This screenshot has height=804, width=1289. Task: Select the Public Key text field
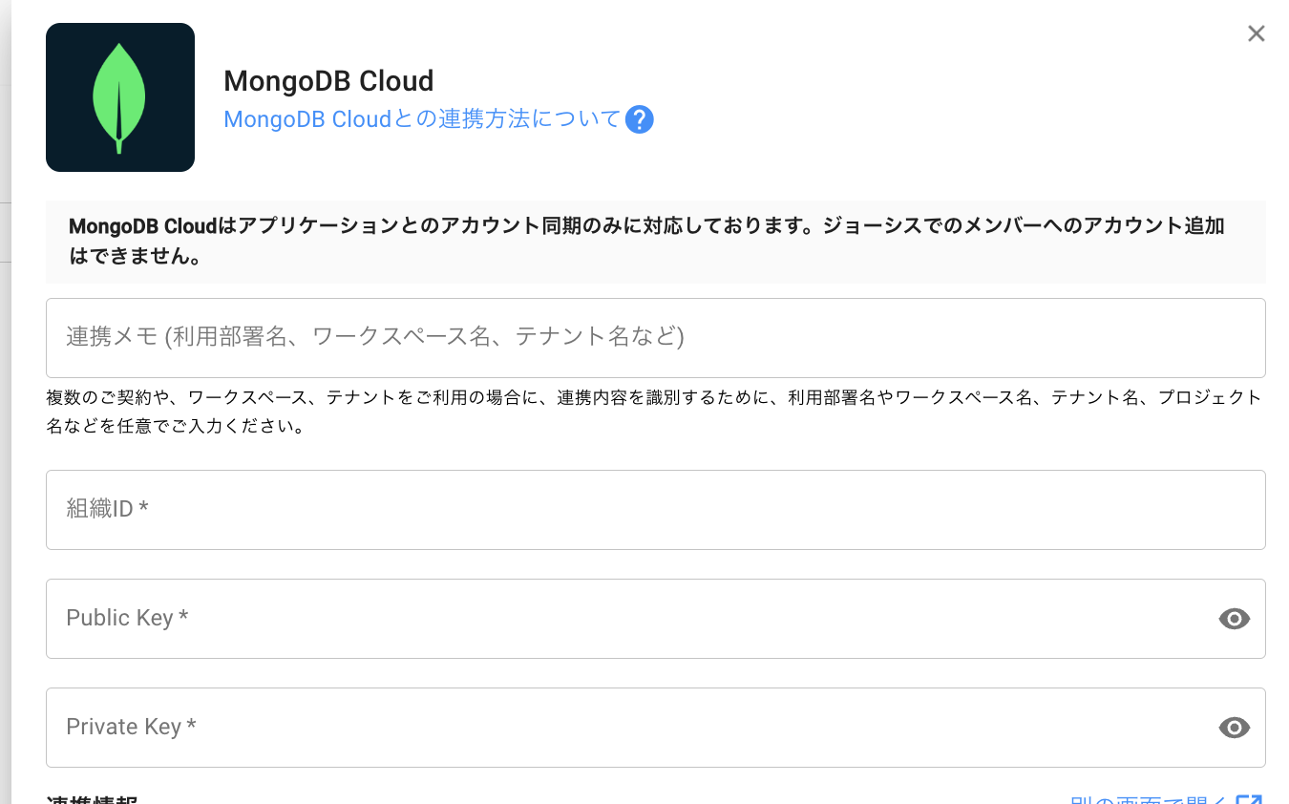(x=630, y=619)
